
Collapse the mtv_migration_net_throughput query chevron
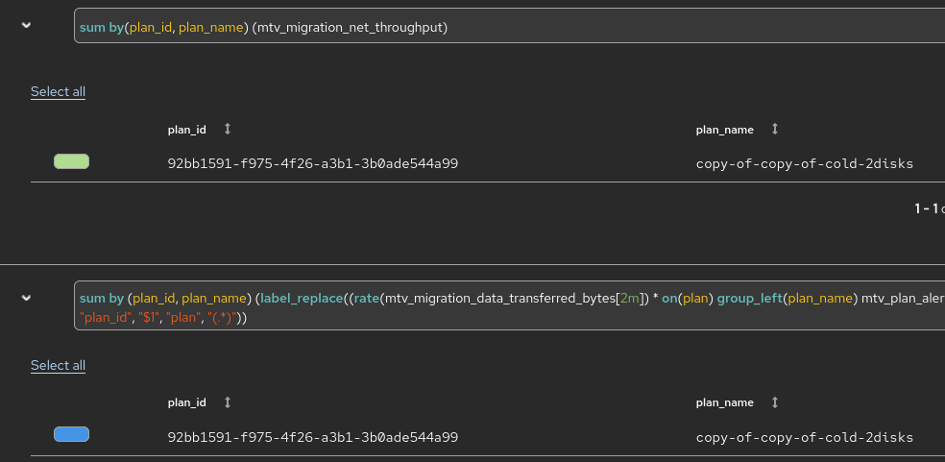point(26,25)
